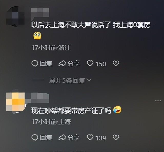Dislike the Zhejiang comment with broken heart

click(116, 64)
